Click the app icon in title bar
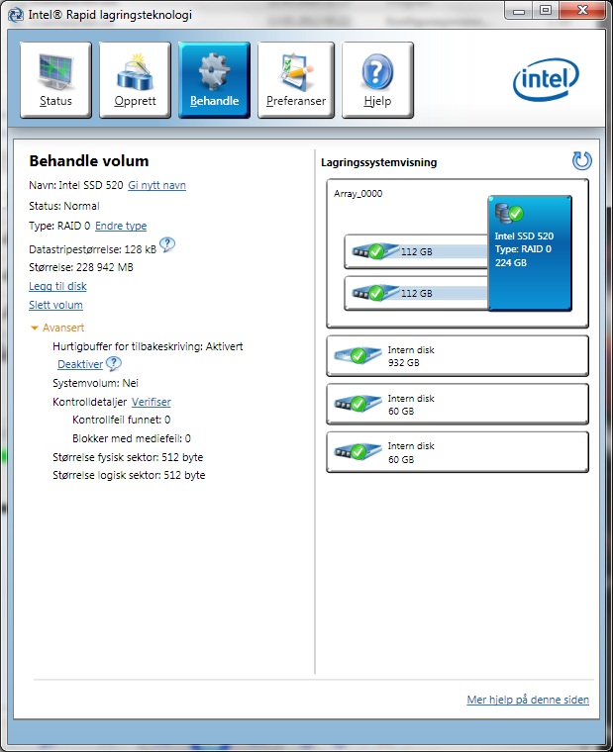 [16, 15]
